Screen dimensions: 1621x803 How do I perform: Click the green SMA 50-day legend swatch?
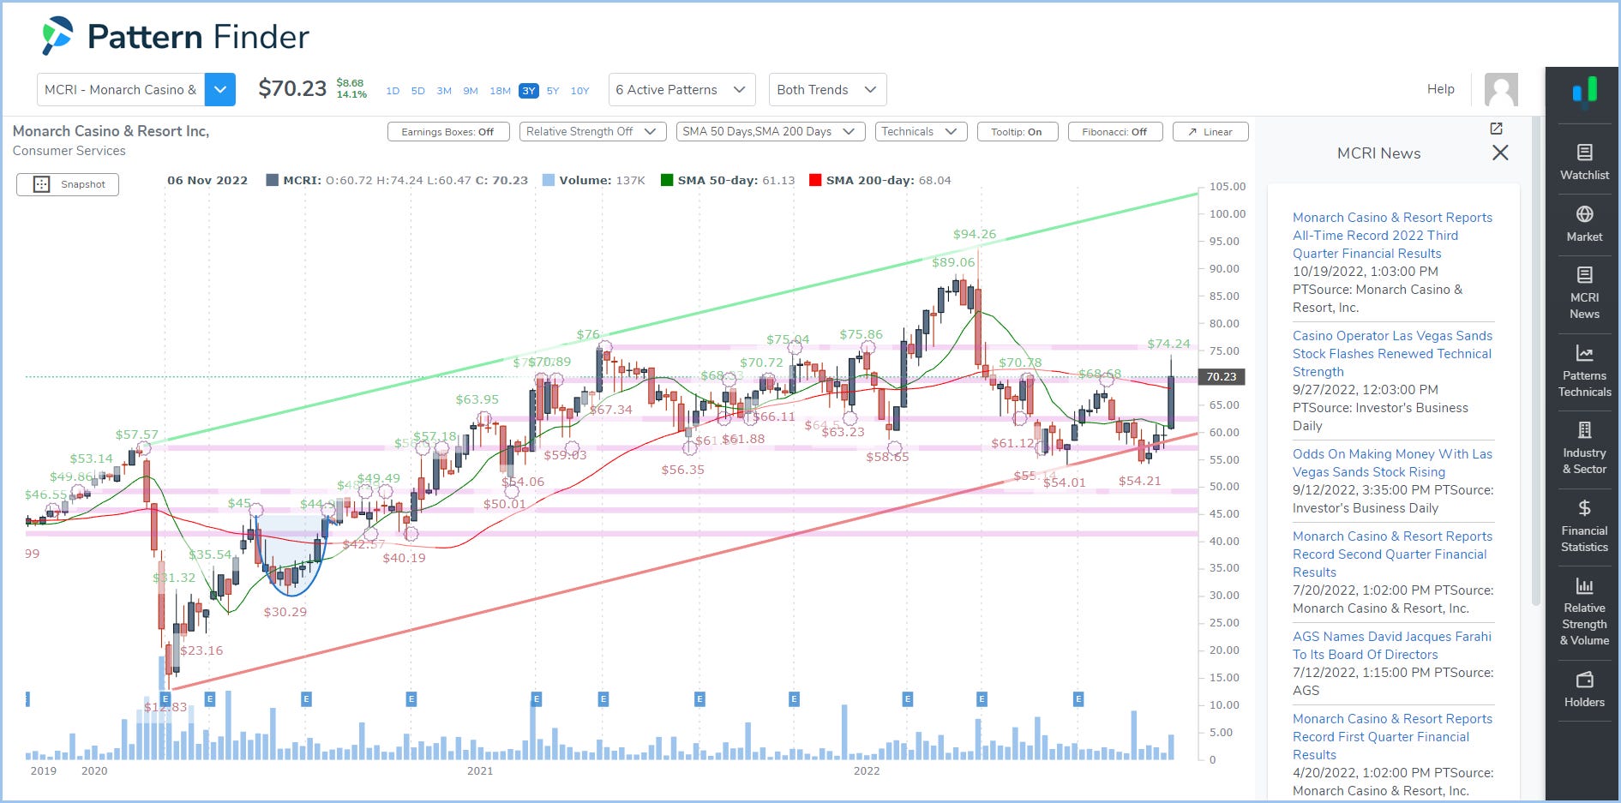(x=667, y=180)
